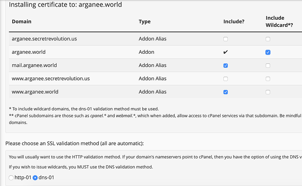Image resolution: width=302 pixels, height=186 pixels.
Task: Enable wildcard for mail.arganee.world
Action: (268, 66)
